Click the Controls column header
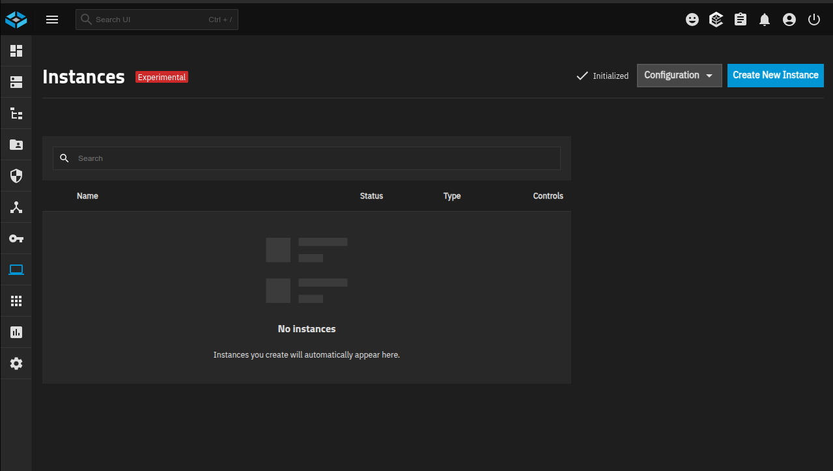Image resolution: width=833 pixels, height=471 pixels. 548,196
